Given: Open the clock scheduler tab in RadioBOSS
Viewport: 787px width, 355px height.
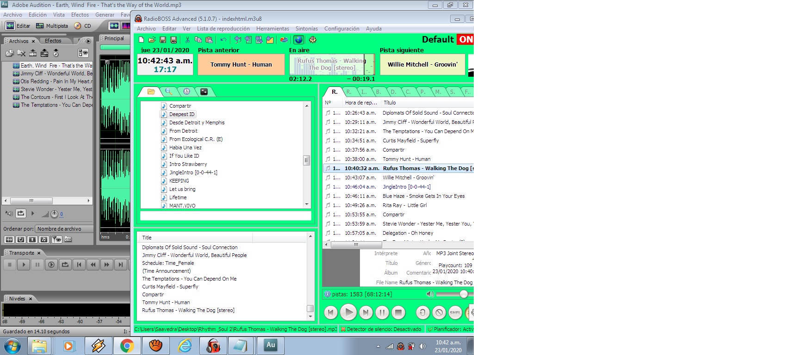Looking at the screenshot, I should (x=186, y=92).
